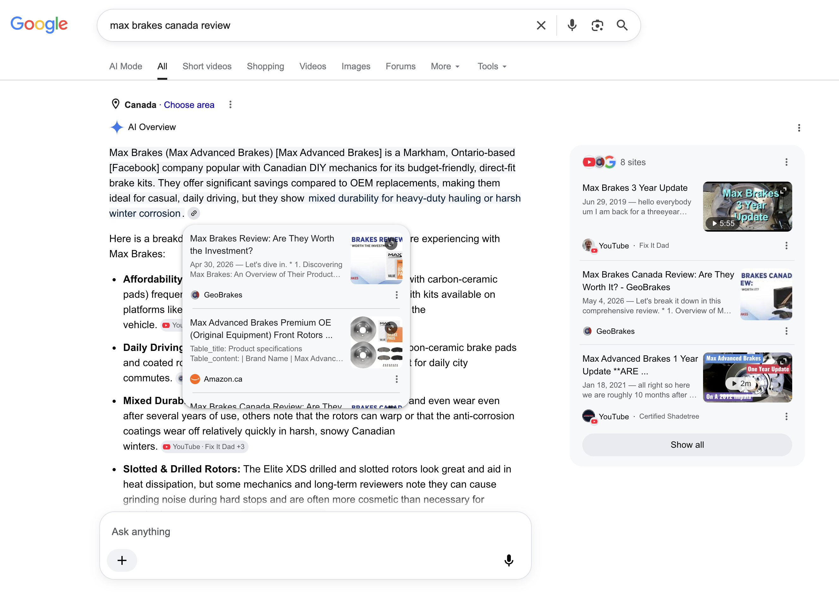The height and width of the screenshot is (593, 839).
Task: Switch to Shopping tab
Action: click(x=265, y=66)
